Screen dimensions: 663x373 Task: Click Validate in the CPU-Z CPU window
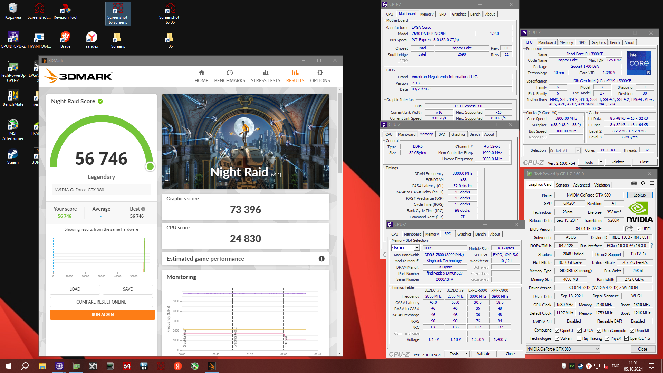click(618, 162)
